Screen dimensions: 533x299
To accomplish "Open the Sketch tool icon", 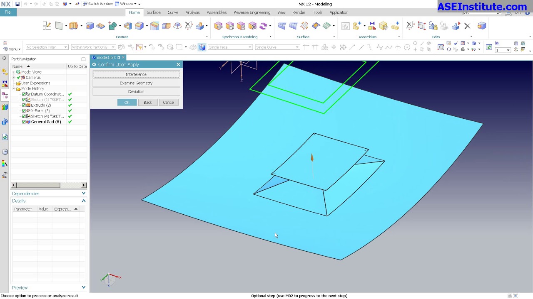I will coord(47,26).
